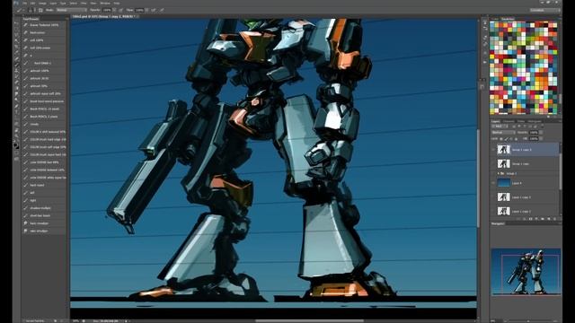Open the workspace switcher dropdown
The image size is (575, 323).
(544, 10)
